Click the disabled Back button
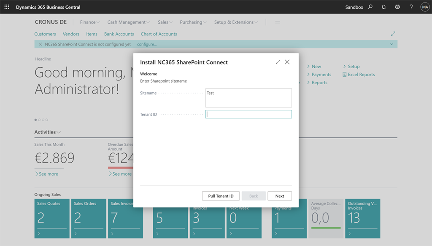This screenshot has height=246, width=432. tap(254, 196)
